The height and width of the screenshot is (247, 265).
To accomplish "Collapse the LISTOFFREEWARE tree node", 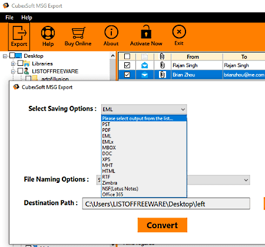I will tap(13, 71).
